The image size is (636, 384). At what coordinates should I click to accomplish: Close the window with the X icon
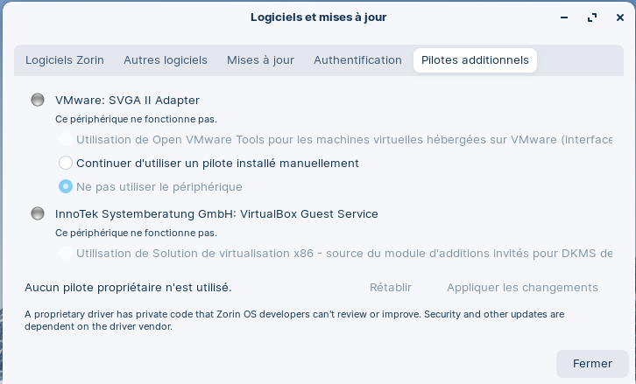[619, 17]
